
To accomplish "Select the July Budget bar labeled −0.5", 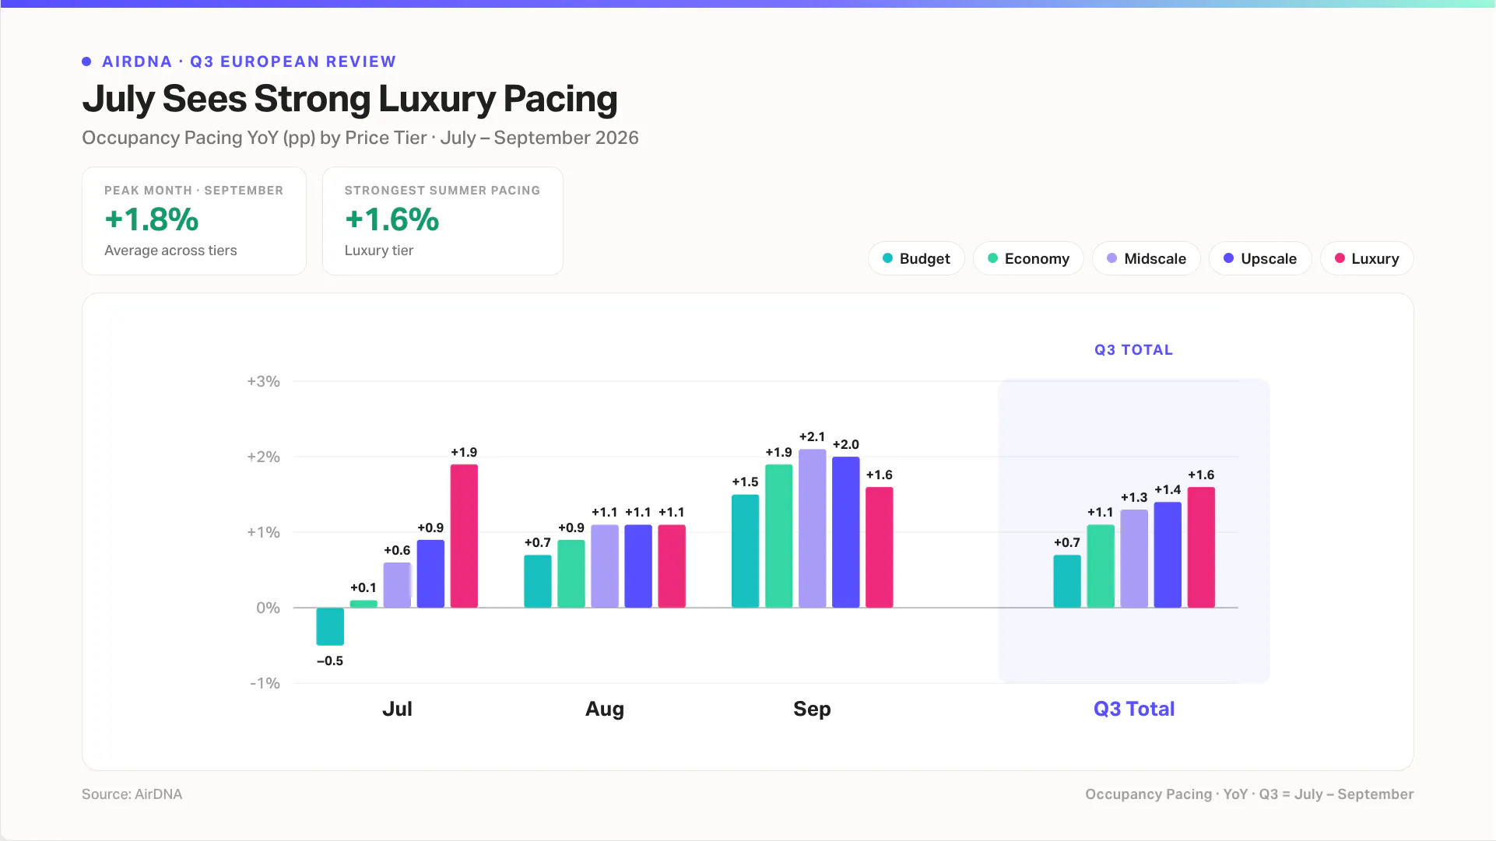I will [330, 626].
